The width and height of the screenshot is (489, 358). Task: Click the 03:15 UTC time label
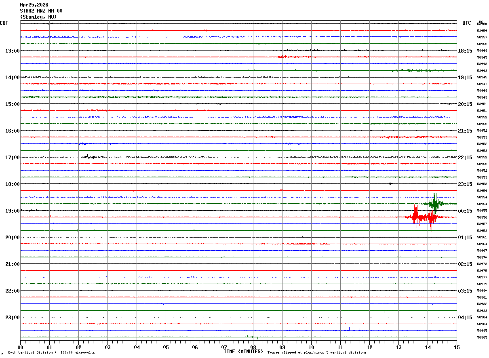click(x=465, y=291)
